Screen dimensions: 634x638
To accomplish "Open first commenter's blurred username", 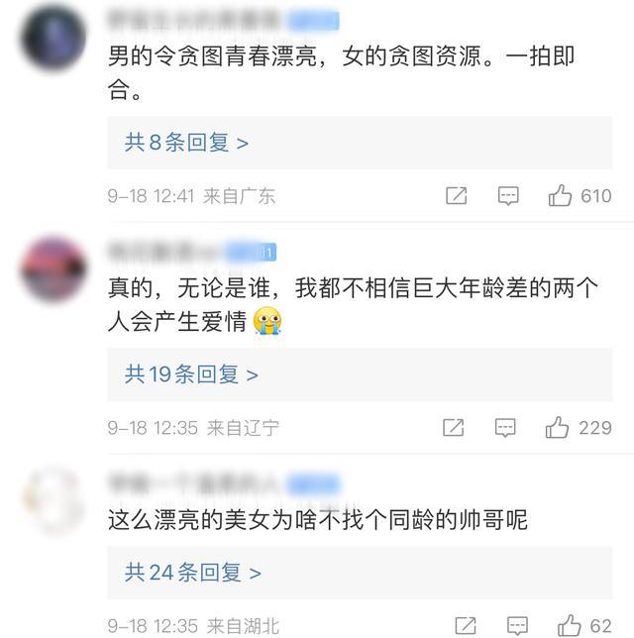I will 194,20.
